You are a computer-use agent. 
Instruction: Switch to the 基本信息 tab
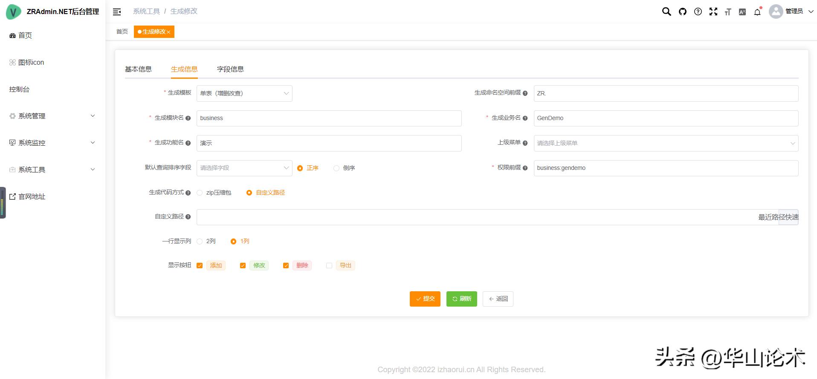click(138, 69)
